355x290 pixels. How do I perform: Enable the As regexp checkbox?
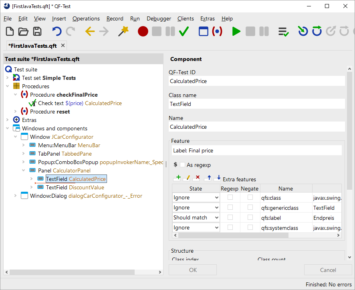182,165
